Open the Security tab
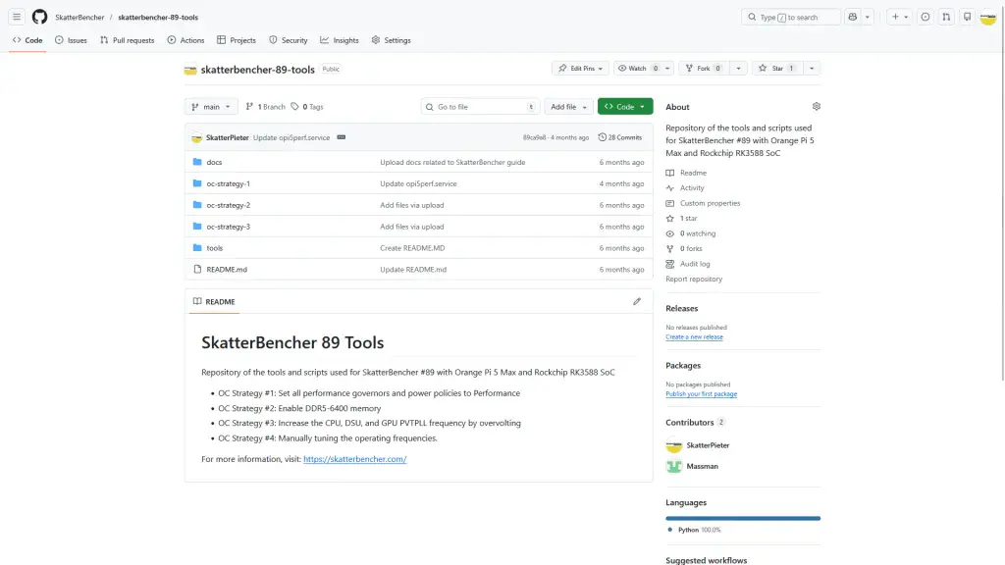 [289, 40]
